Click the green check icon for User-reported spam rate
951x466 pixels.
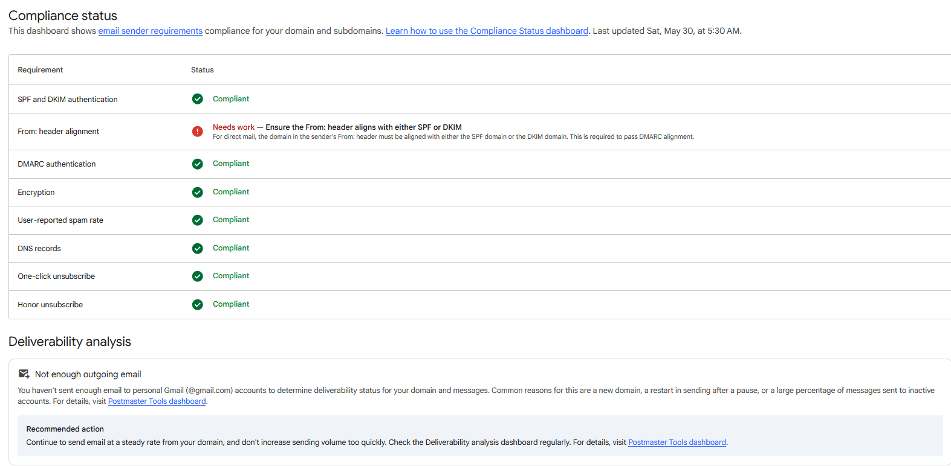tap(198, 220)
